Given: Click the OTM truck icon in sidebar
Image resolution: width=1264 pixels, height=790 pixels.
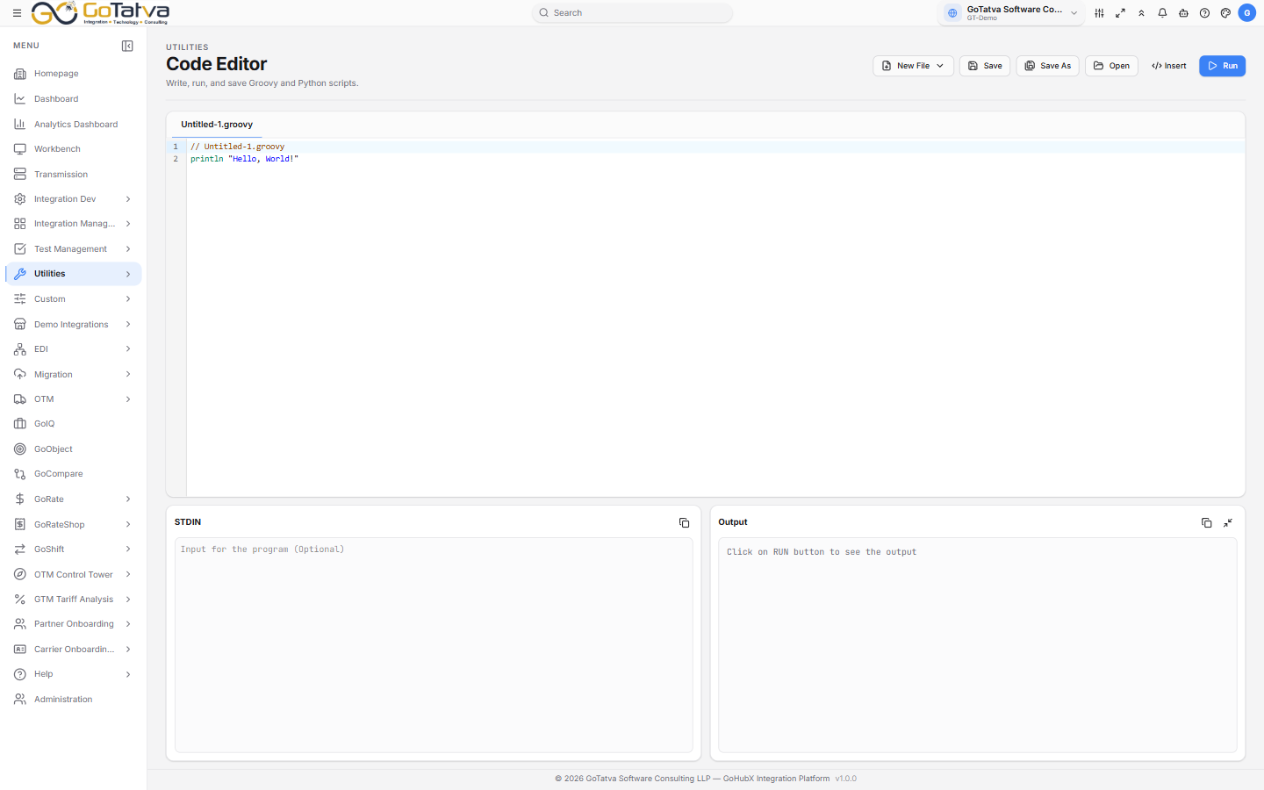Looking at the screenshot, I should pyautogui.click(x=19, y=399).
